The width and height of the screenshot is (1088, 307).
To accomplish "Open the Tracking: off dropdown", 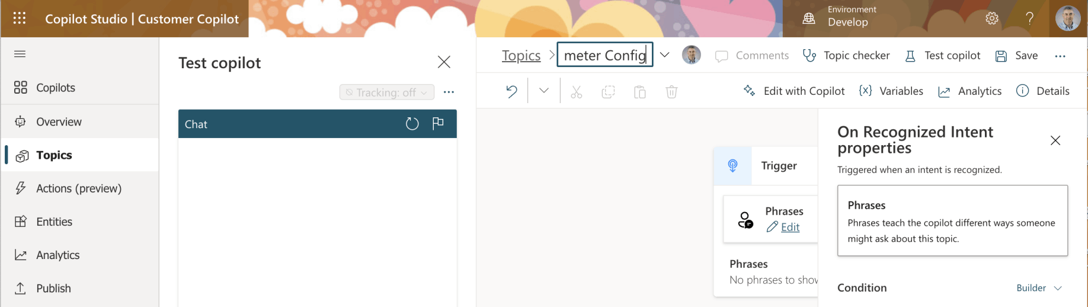I will (387, 92).
